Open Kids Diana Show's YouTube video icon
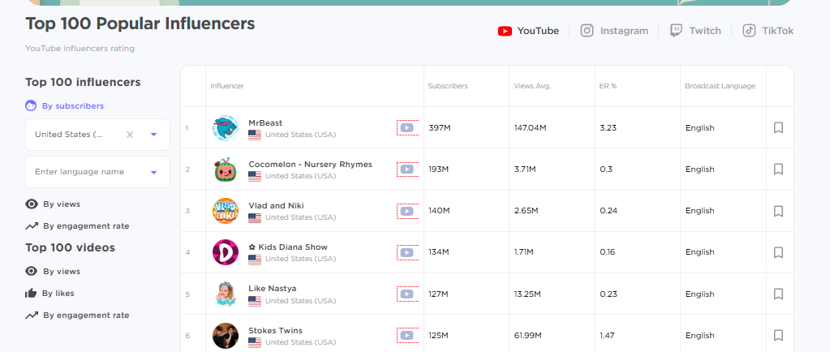Screen dimensions: 830x352 pyautogui.click(x=407, y=252)
